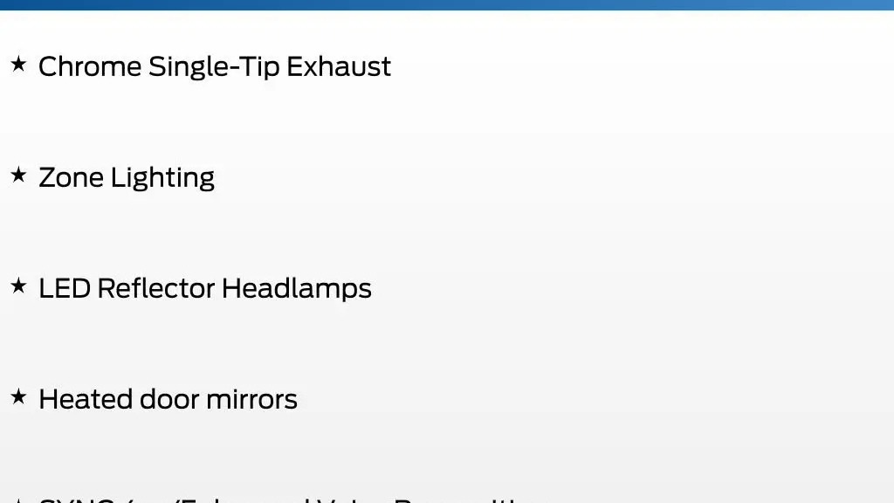
Task: Click the word LED
Action: pyautogui.click(x=65, y=288)
